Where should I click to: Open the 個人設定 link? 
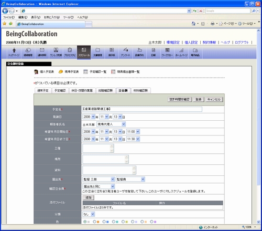coord(191,43)
